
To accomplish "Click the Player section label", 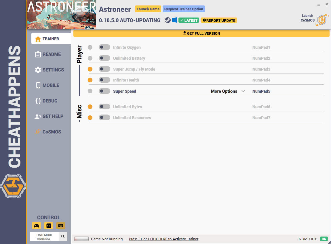I will (79, 54).
